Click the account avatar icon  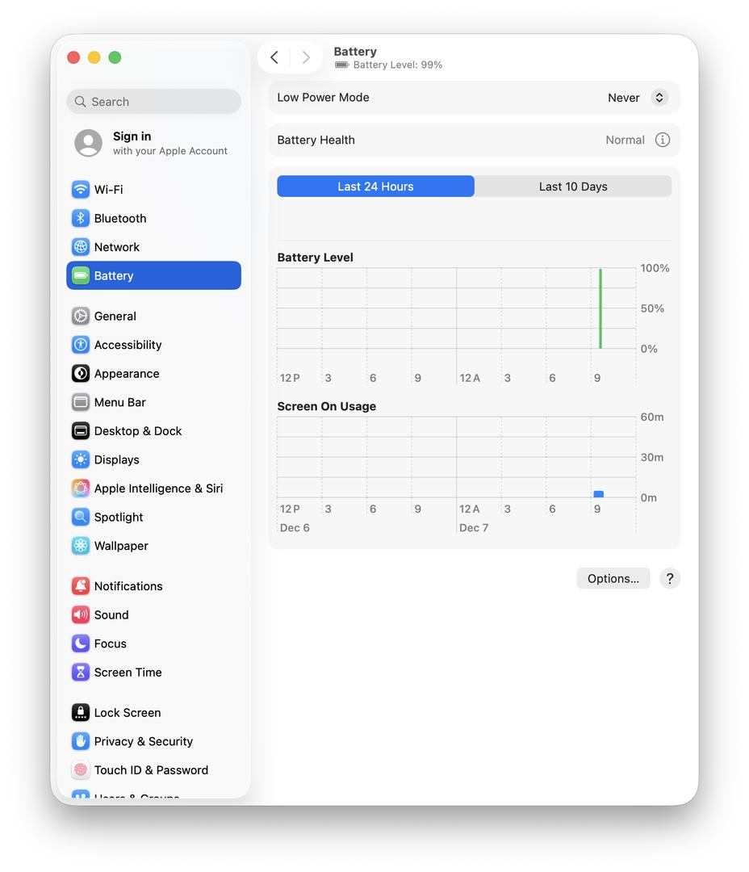coord(89,143)
